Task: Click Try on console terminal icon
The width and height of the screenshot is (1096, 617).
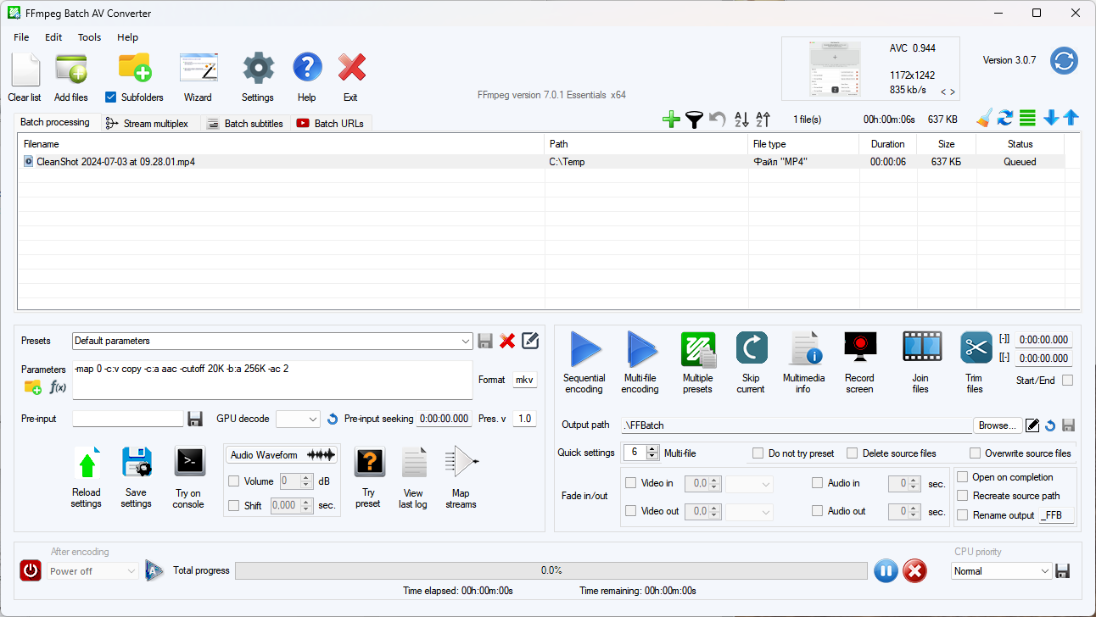Action: click(x=189, y=462)
